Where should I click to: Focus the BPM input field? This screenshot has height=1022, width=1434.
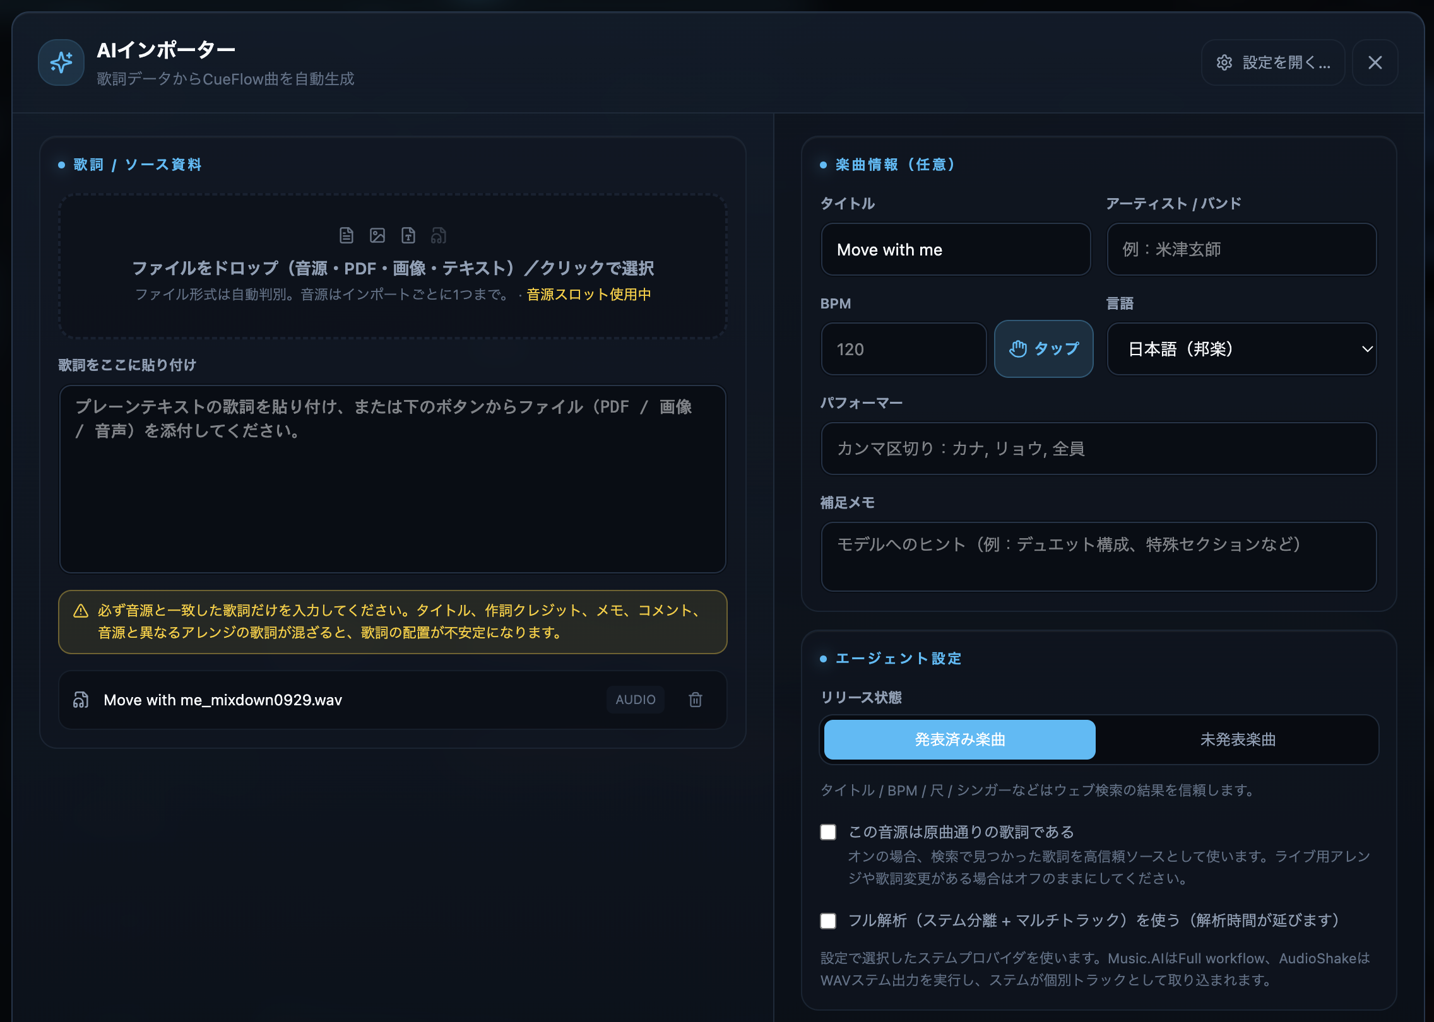pos(904,349)
